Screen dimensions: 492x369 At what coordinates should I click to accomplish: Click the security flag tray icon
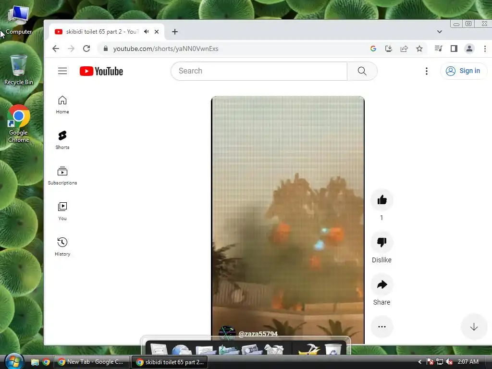coord(430,362)
